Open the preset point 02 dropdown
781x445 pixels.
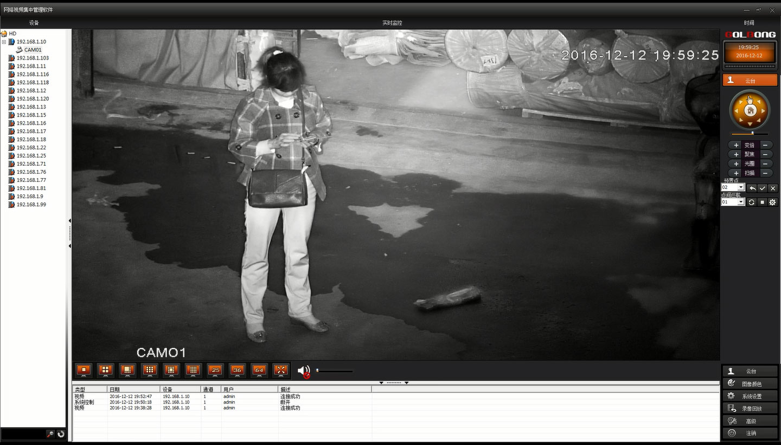(x=741, y=187)
